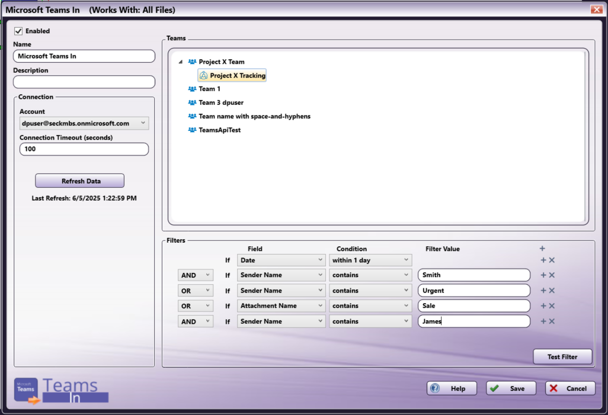Click the plus icon on the Date row
This screenshot has width=608, height=415.
pos(543,260)
